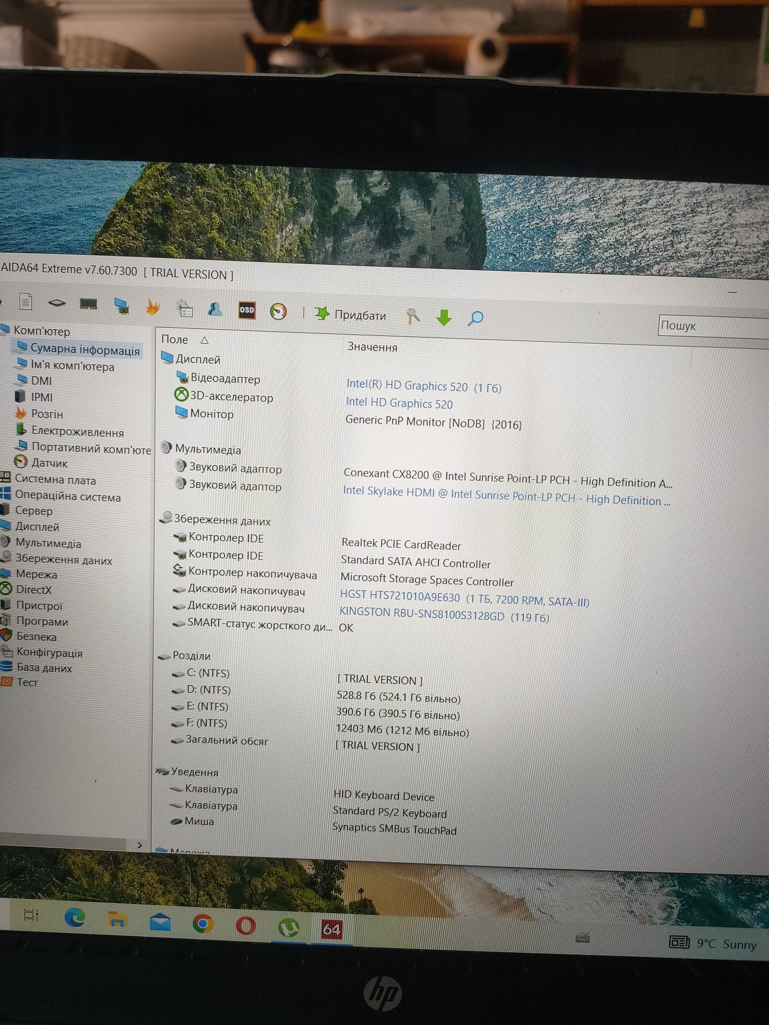Sort by the Поле column header
This screenshot has width=769, height=1025.
[x=175, y=339]
